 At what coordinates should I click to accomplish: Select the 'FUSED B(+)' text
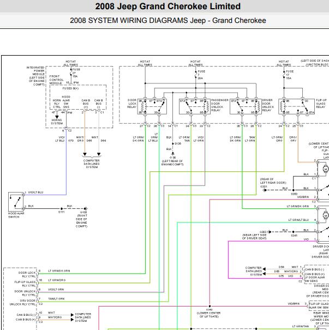pos(70,88)
